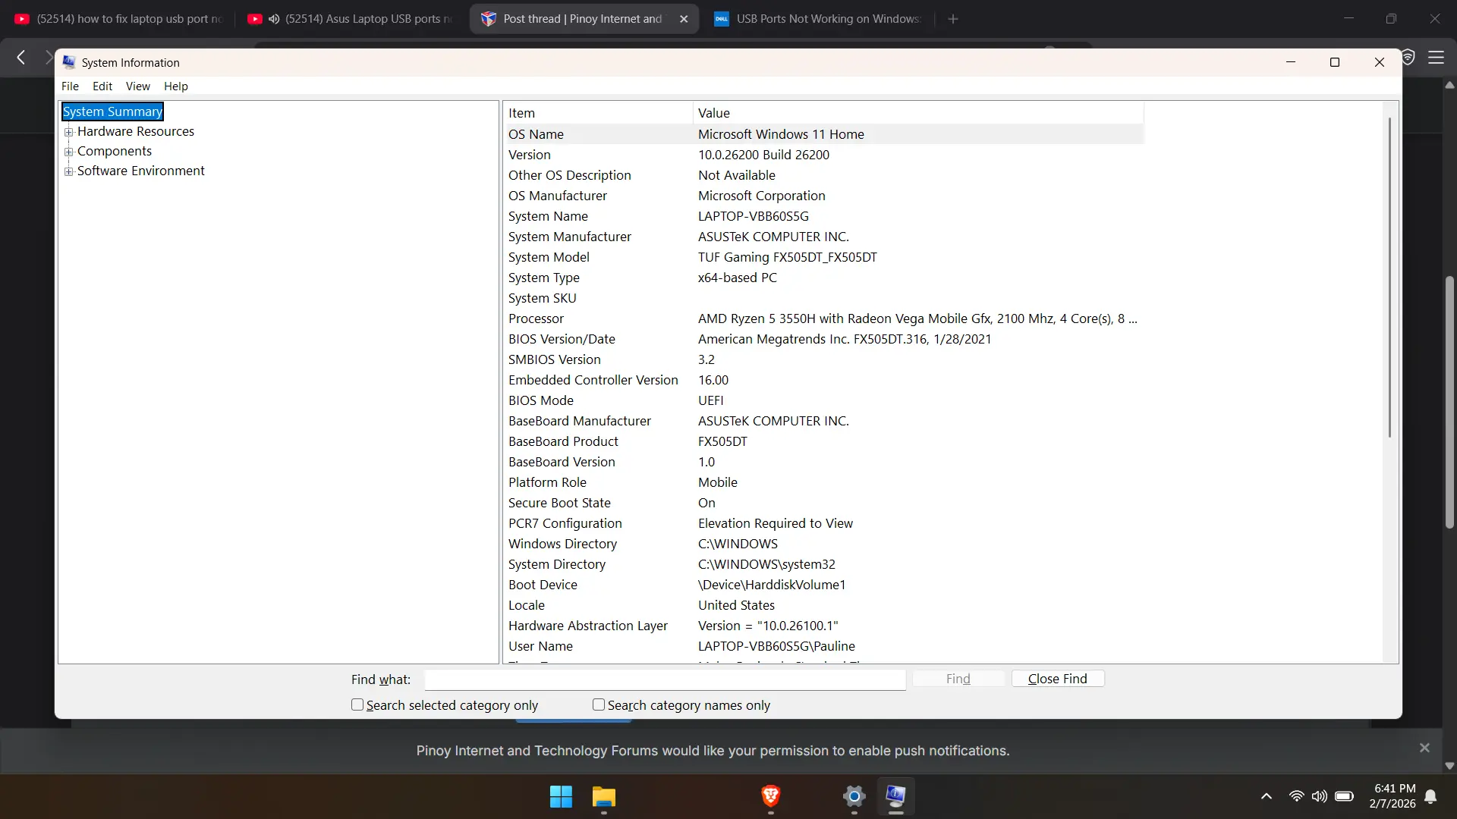Open Settings gear icon in taskbar
The width and height of the screenshot is (1457, 819).
point(854,796)
